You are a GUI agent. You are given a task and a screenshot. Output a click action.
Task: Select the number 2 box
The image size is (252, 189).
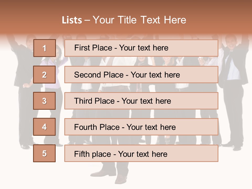(44, 75)
